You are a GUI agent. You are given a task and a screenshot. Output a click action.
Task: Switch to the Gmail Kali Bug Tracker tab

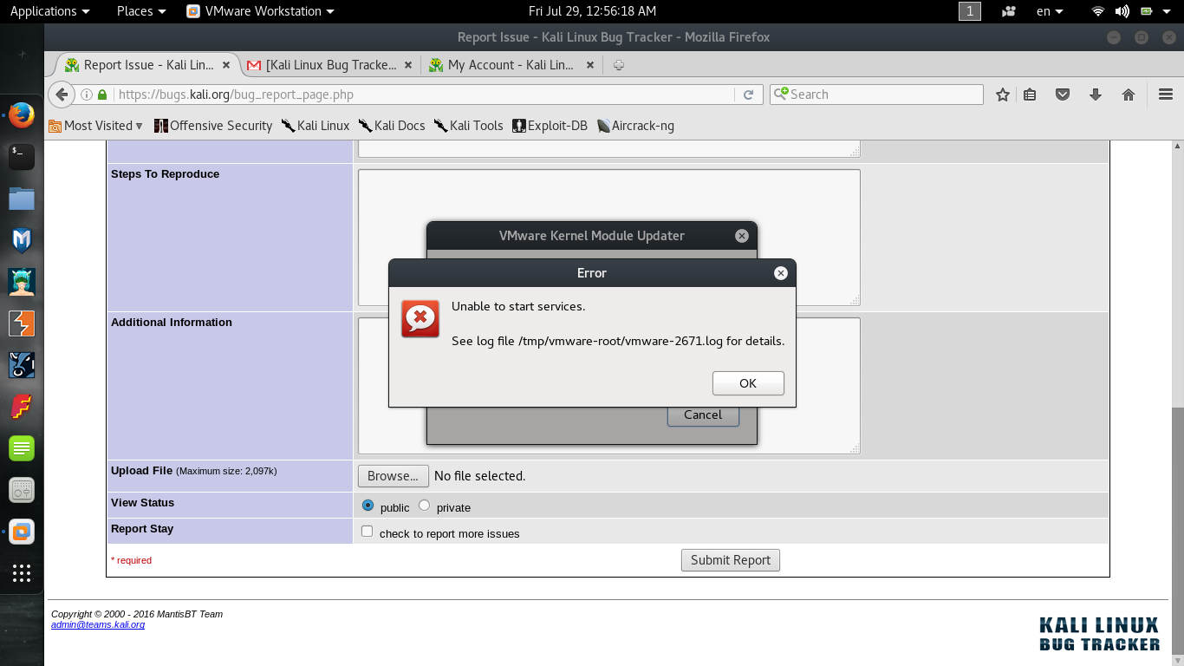(x=330, y=65)
